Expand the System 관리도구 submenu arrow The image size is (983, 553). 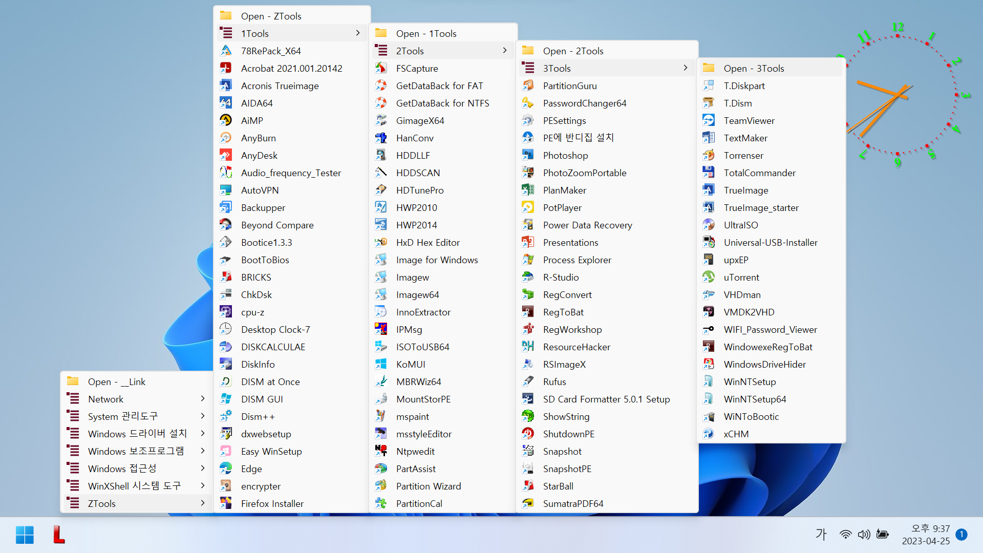(x=203, y=416)
